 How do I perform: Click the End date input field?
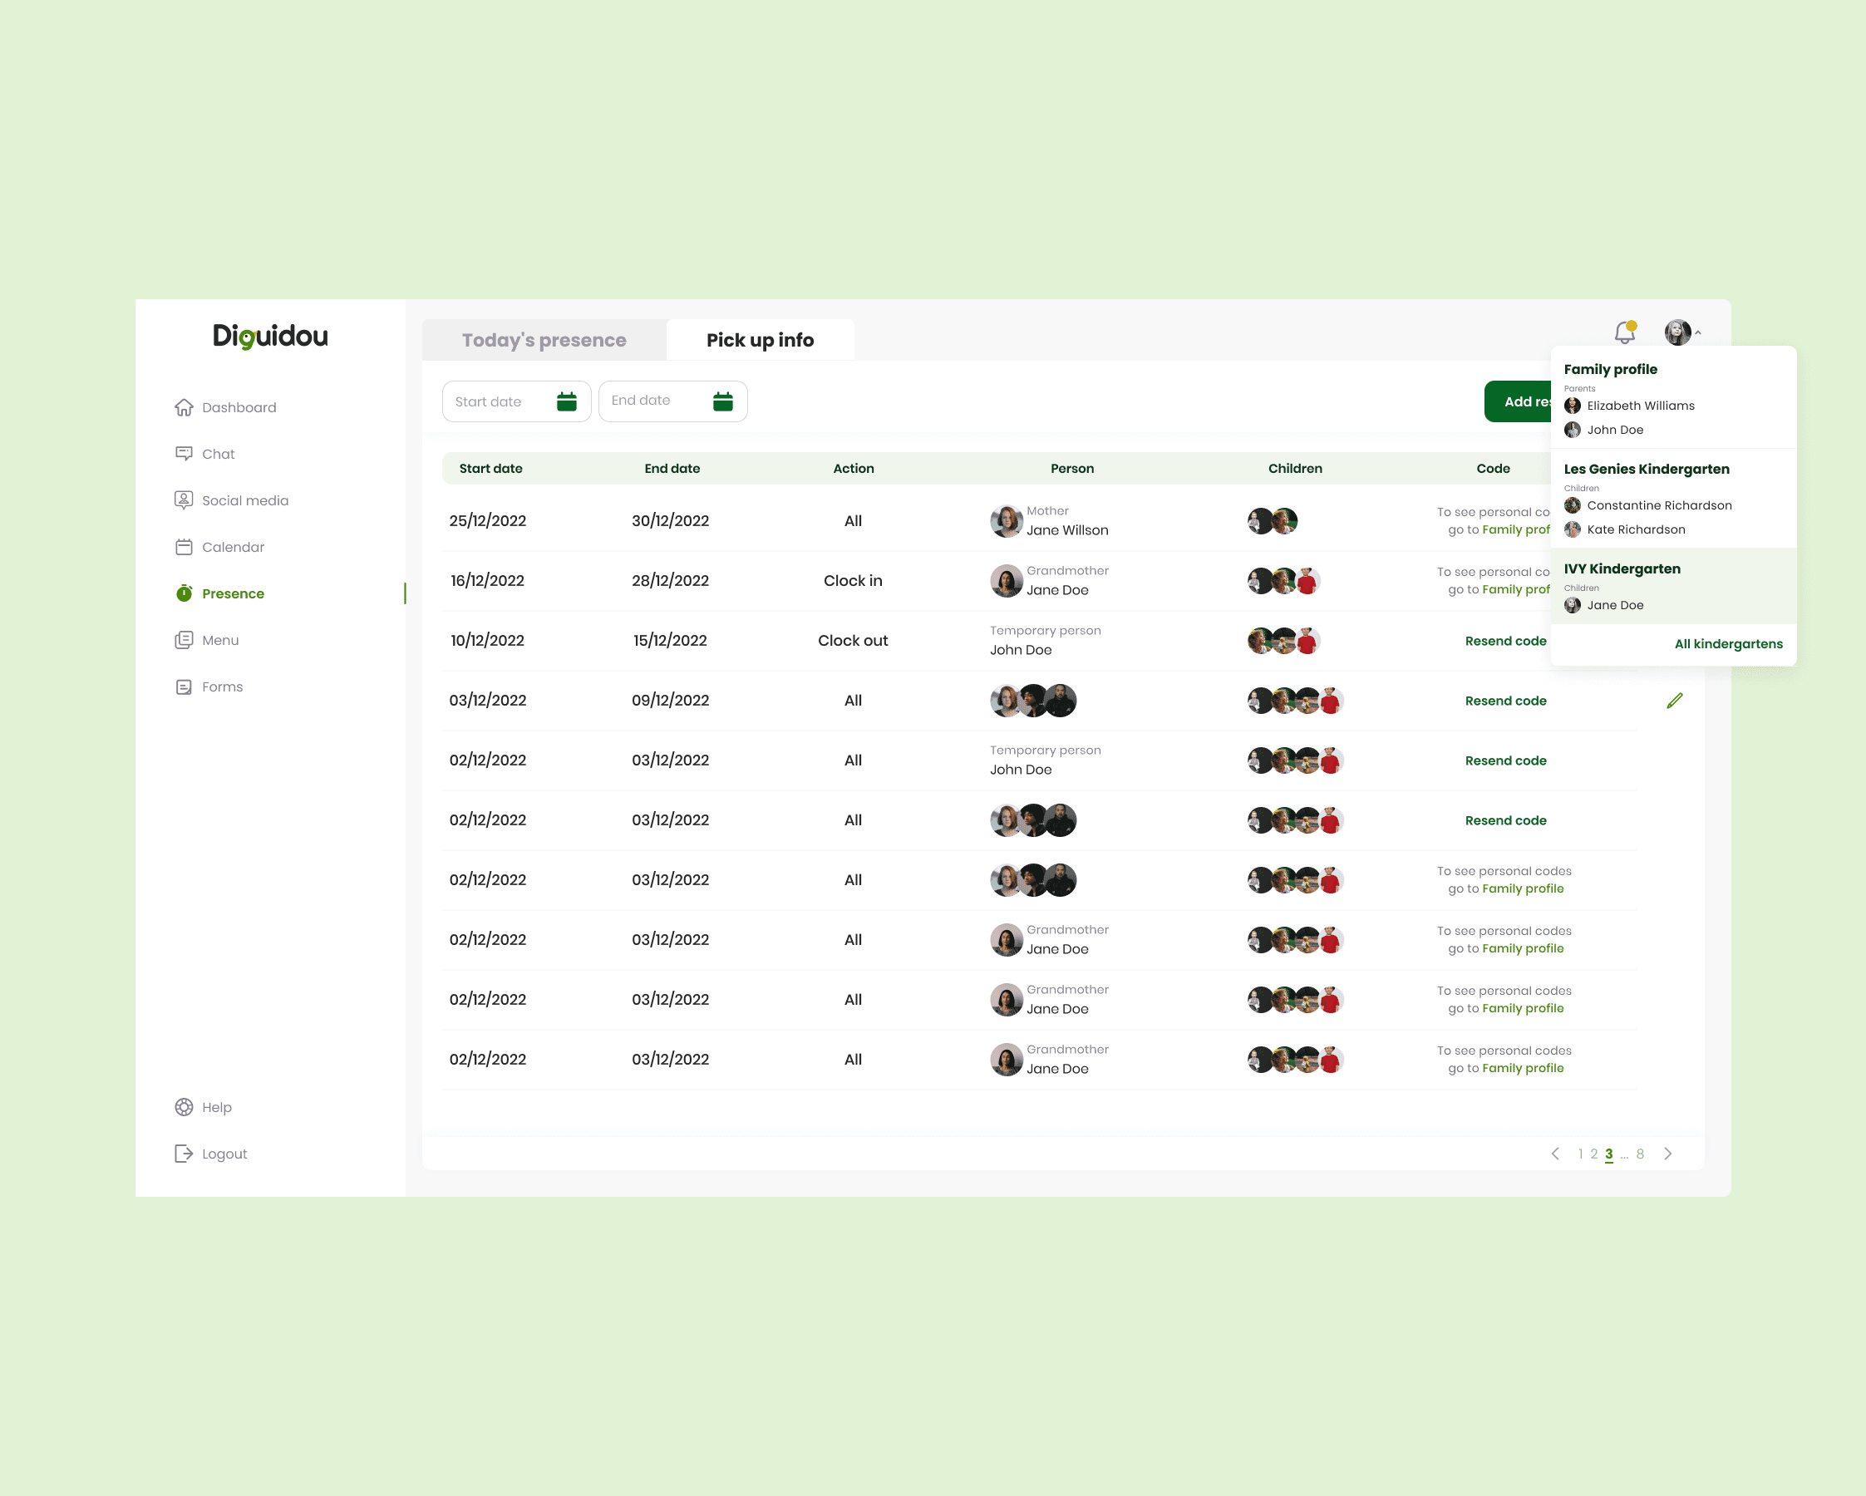tap(672, 401)
